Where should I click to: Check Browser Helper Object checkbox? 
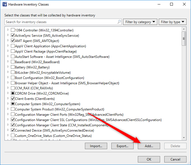[13, 83]
